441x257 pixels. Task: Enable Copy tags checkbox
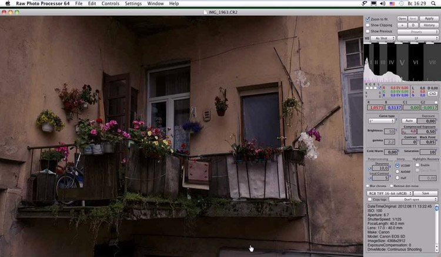click(370, 199)
